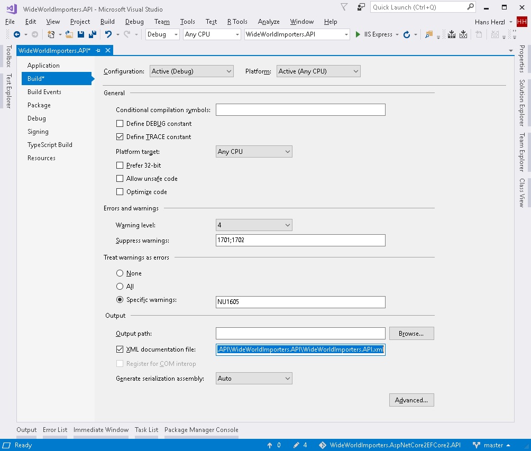531x451 pixels.
Task: Open the Configuration Active (Debug) dropdown
Action: (191, 71)
